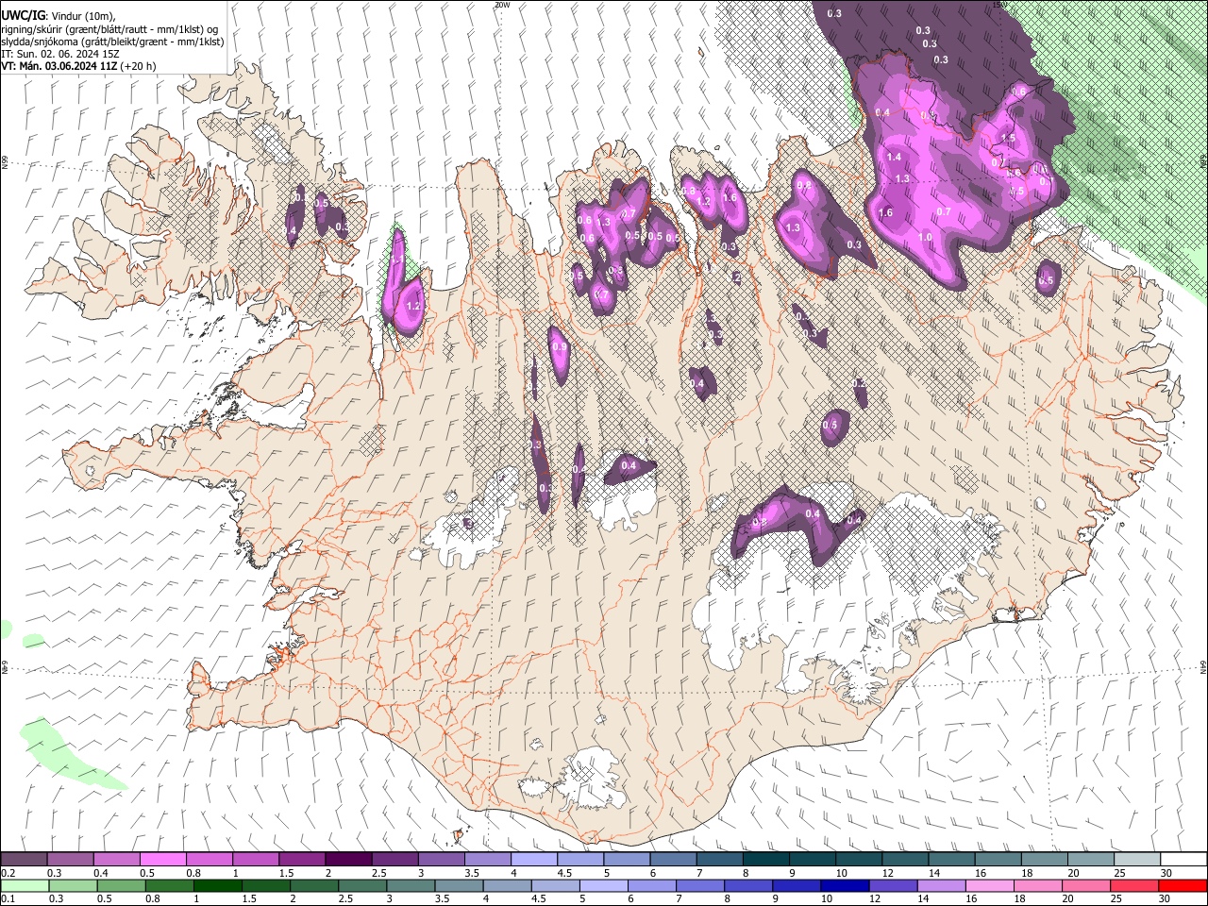Click the '15W' longitude label at top edge
1208x906 pixels.
1000,5
